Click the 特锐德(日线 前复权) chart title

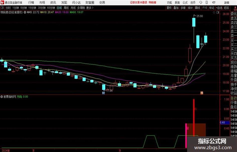pyautogui.click(x=12, y=12)
